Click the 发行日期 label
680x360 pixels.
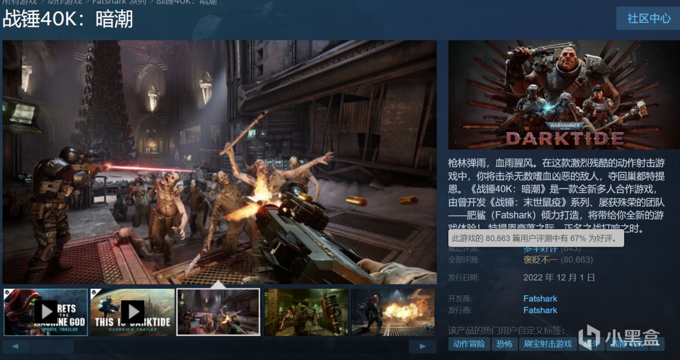(x=464, y=278)
